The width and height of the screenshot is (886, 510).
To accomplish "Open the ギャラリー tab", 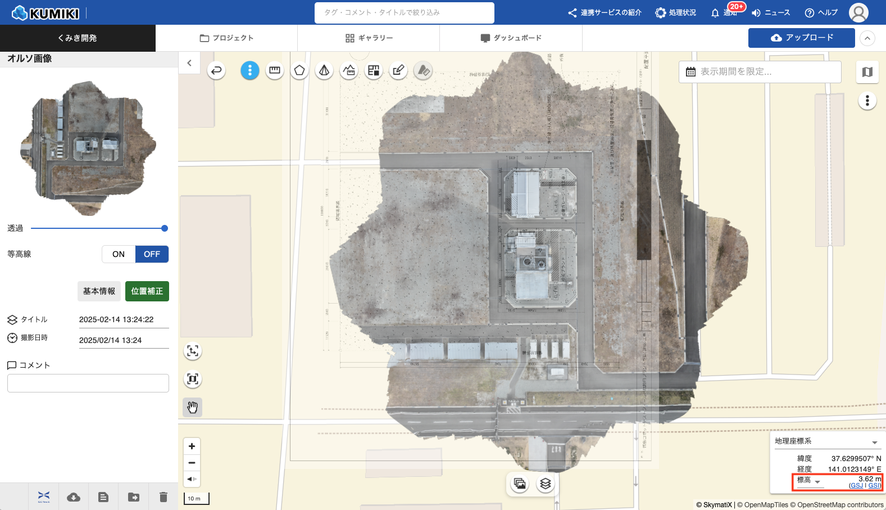I will coord(369,38).
